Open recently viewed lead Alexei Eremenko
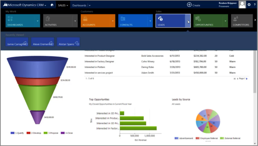The width and height of the screenshot is (258, 146). (x=43, y=42)
